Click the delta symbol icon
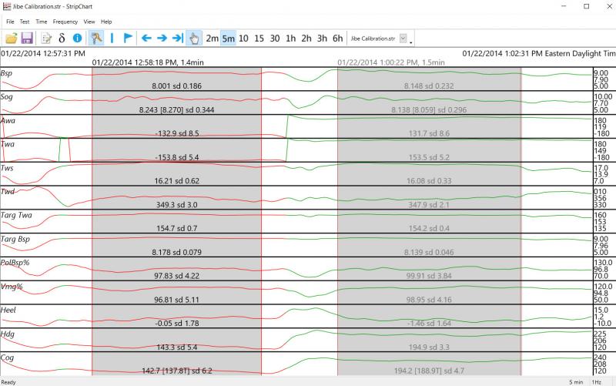 click(x=62, y=38)
